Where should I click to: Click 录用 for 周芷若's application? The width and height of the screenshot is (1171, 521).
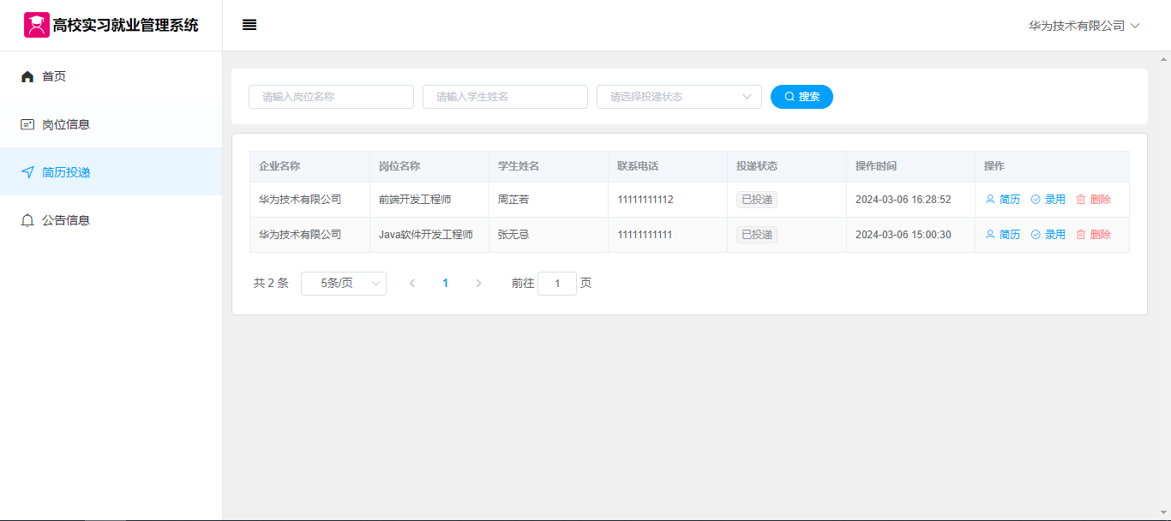pos(1048,200)
